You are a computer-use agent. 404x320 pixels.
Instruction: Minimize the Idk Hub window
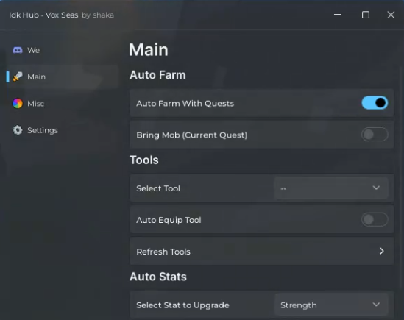pos(338,15)
